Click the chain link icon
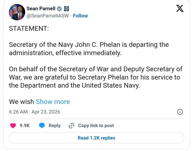 pos(71,126)
